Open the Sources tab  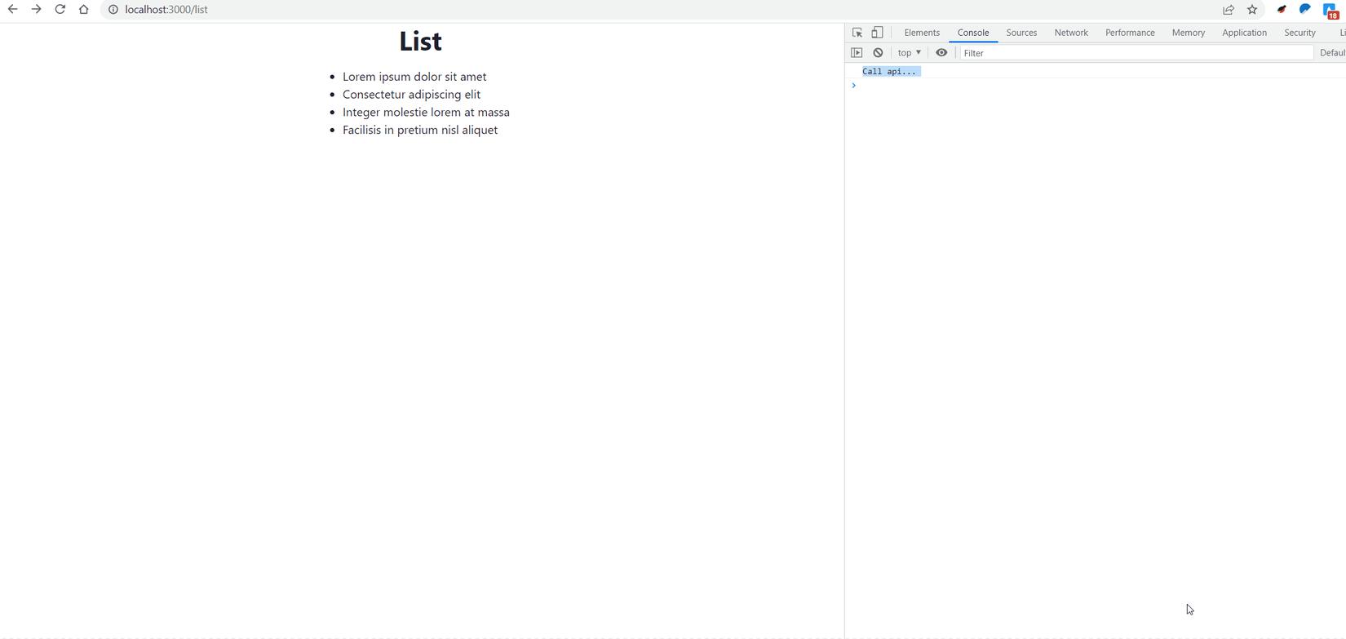click(x=1021, y=33)
